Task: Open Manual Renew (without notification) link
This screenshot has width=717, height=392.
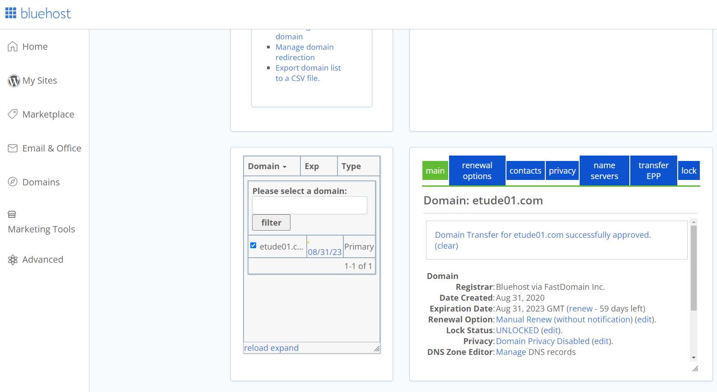Action: (564, 319)
